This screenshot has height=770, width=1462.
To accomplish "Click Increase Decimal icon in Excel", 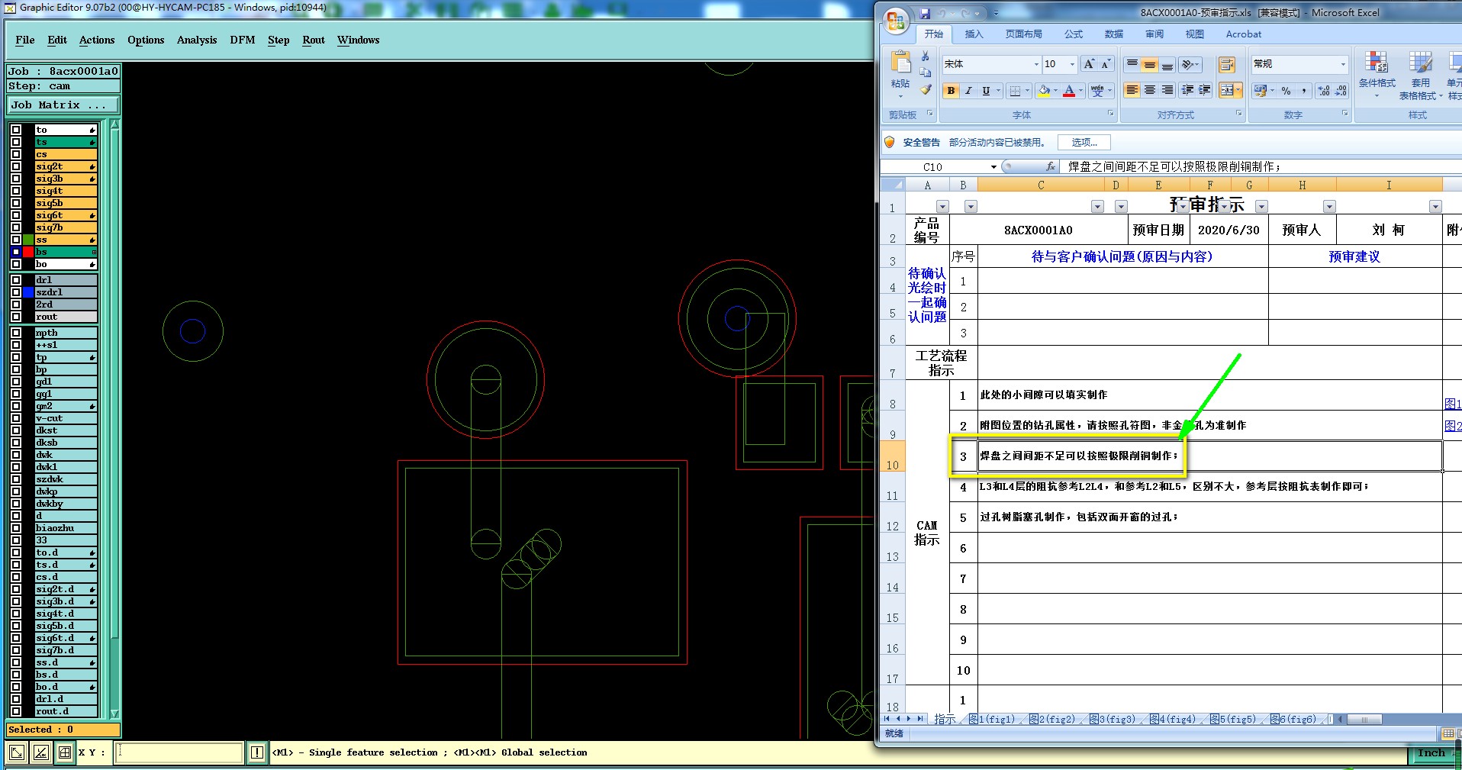I will pos(1324,91).
